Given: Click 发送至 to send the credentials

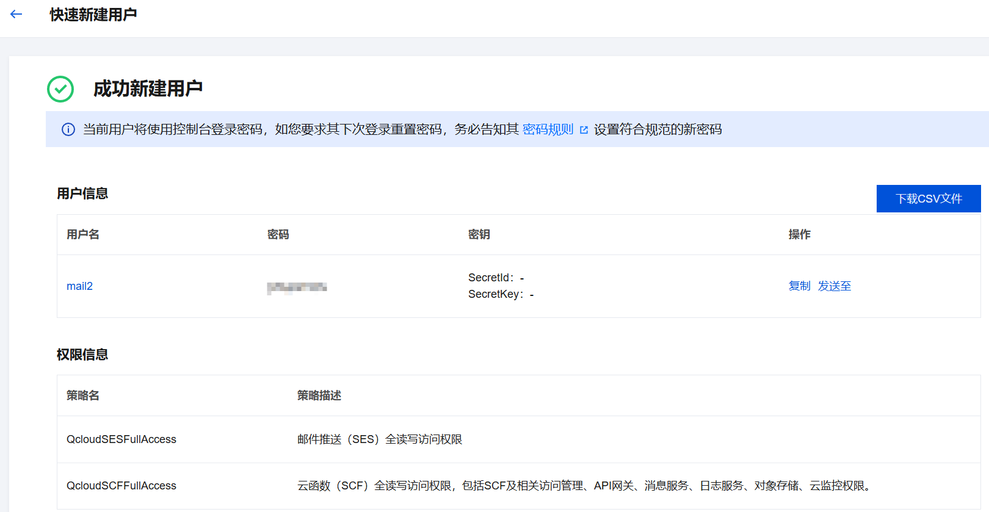Looking at the screenshot, I should pyautogui.click(x=834, y=286).
